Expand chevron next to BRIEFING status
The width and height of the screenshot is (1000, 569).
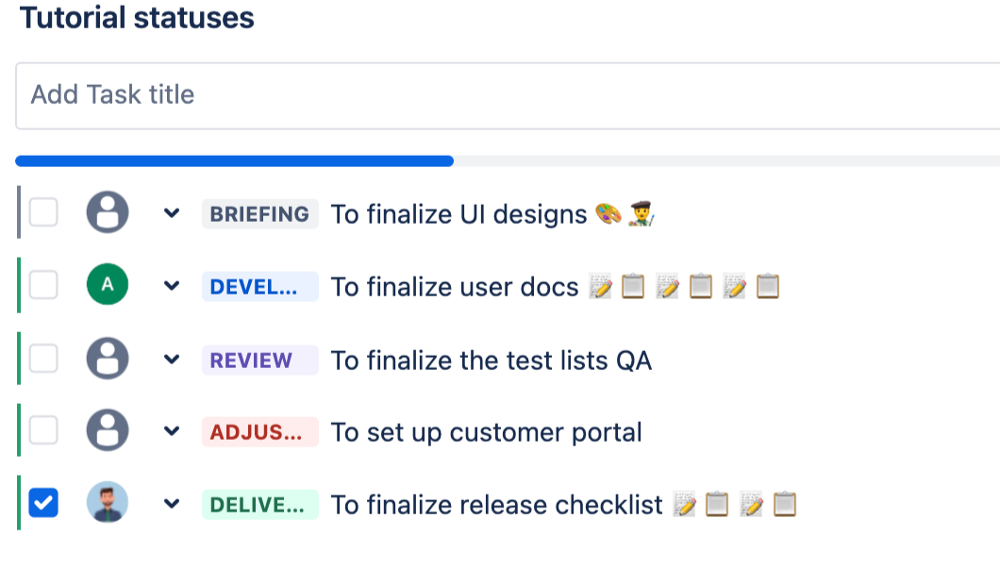click(171, 214)
